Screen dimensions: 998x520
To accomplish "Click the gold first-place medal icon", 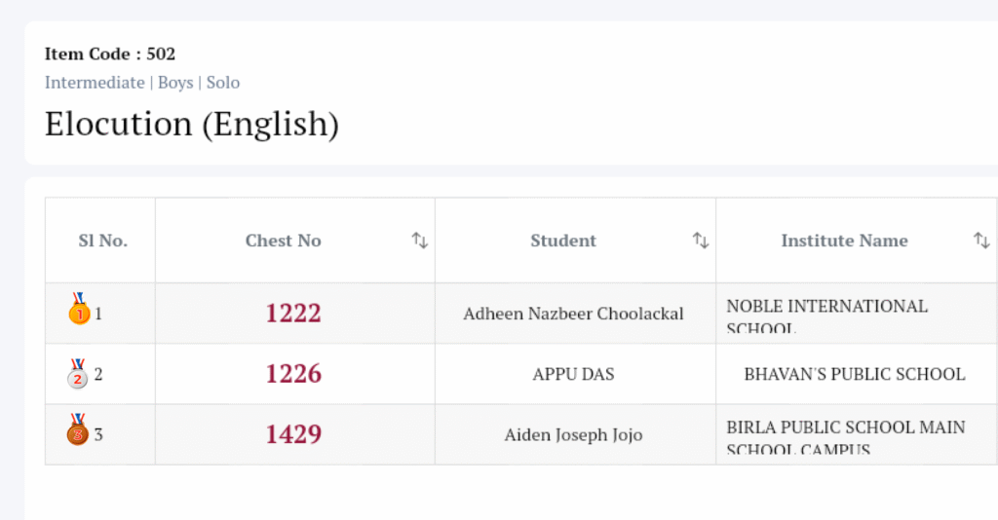I will [78, 311].
